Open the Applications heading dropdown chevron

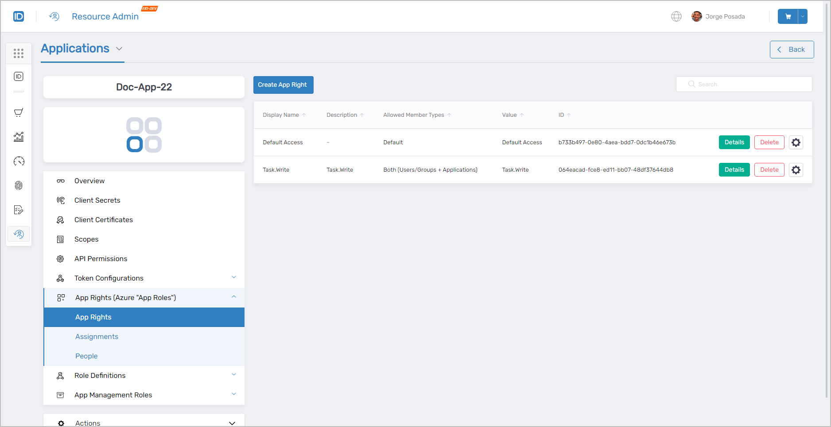tap(119, 49)
